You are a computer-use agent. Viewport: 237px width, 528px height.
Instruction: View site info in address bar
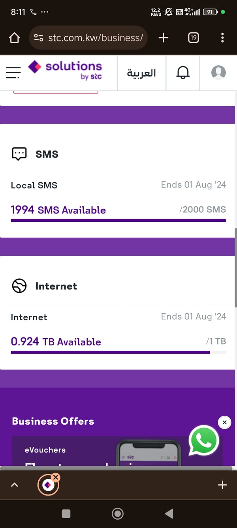pos(38,38)
